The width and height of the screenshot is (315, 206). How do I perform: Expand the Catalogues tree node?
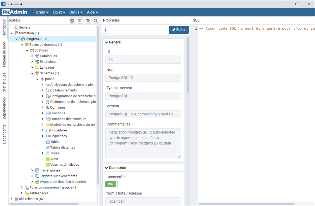point(32,56)
